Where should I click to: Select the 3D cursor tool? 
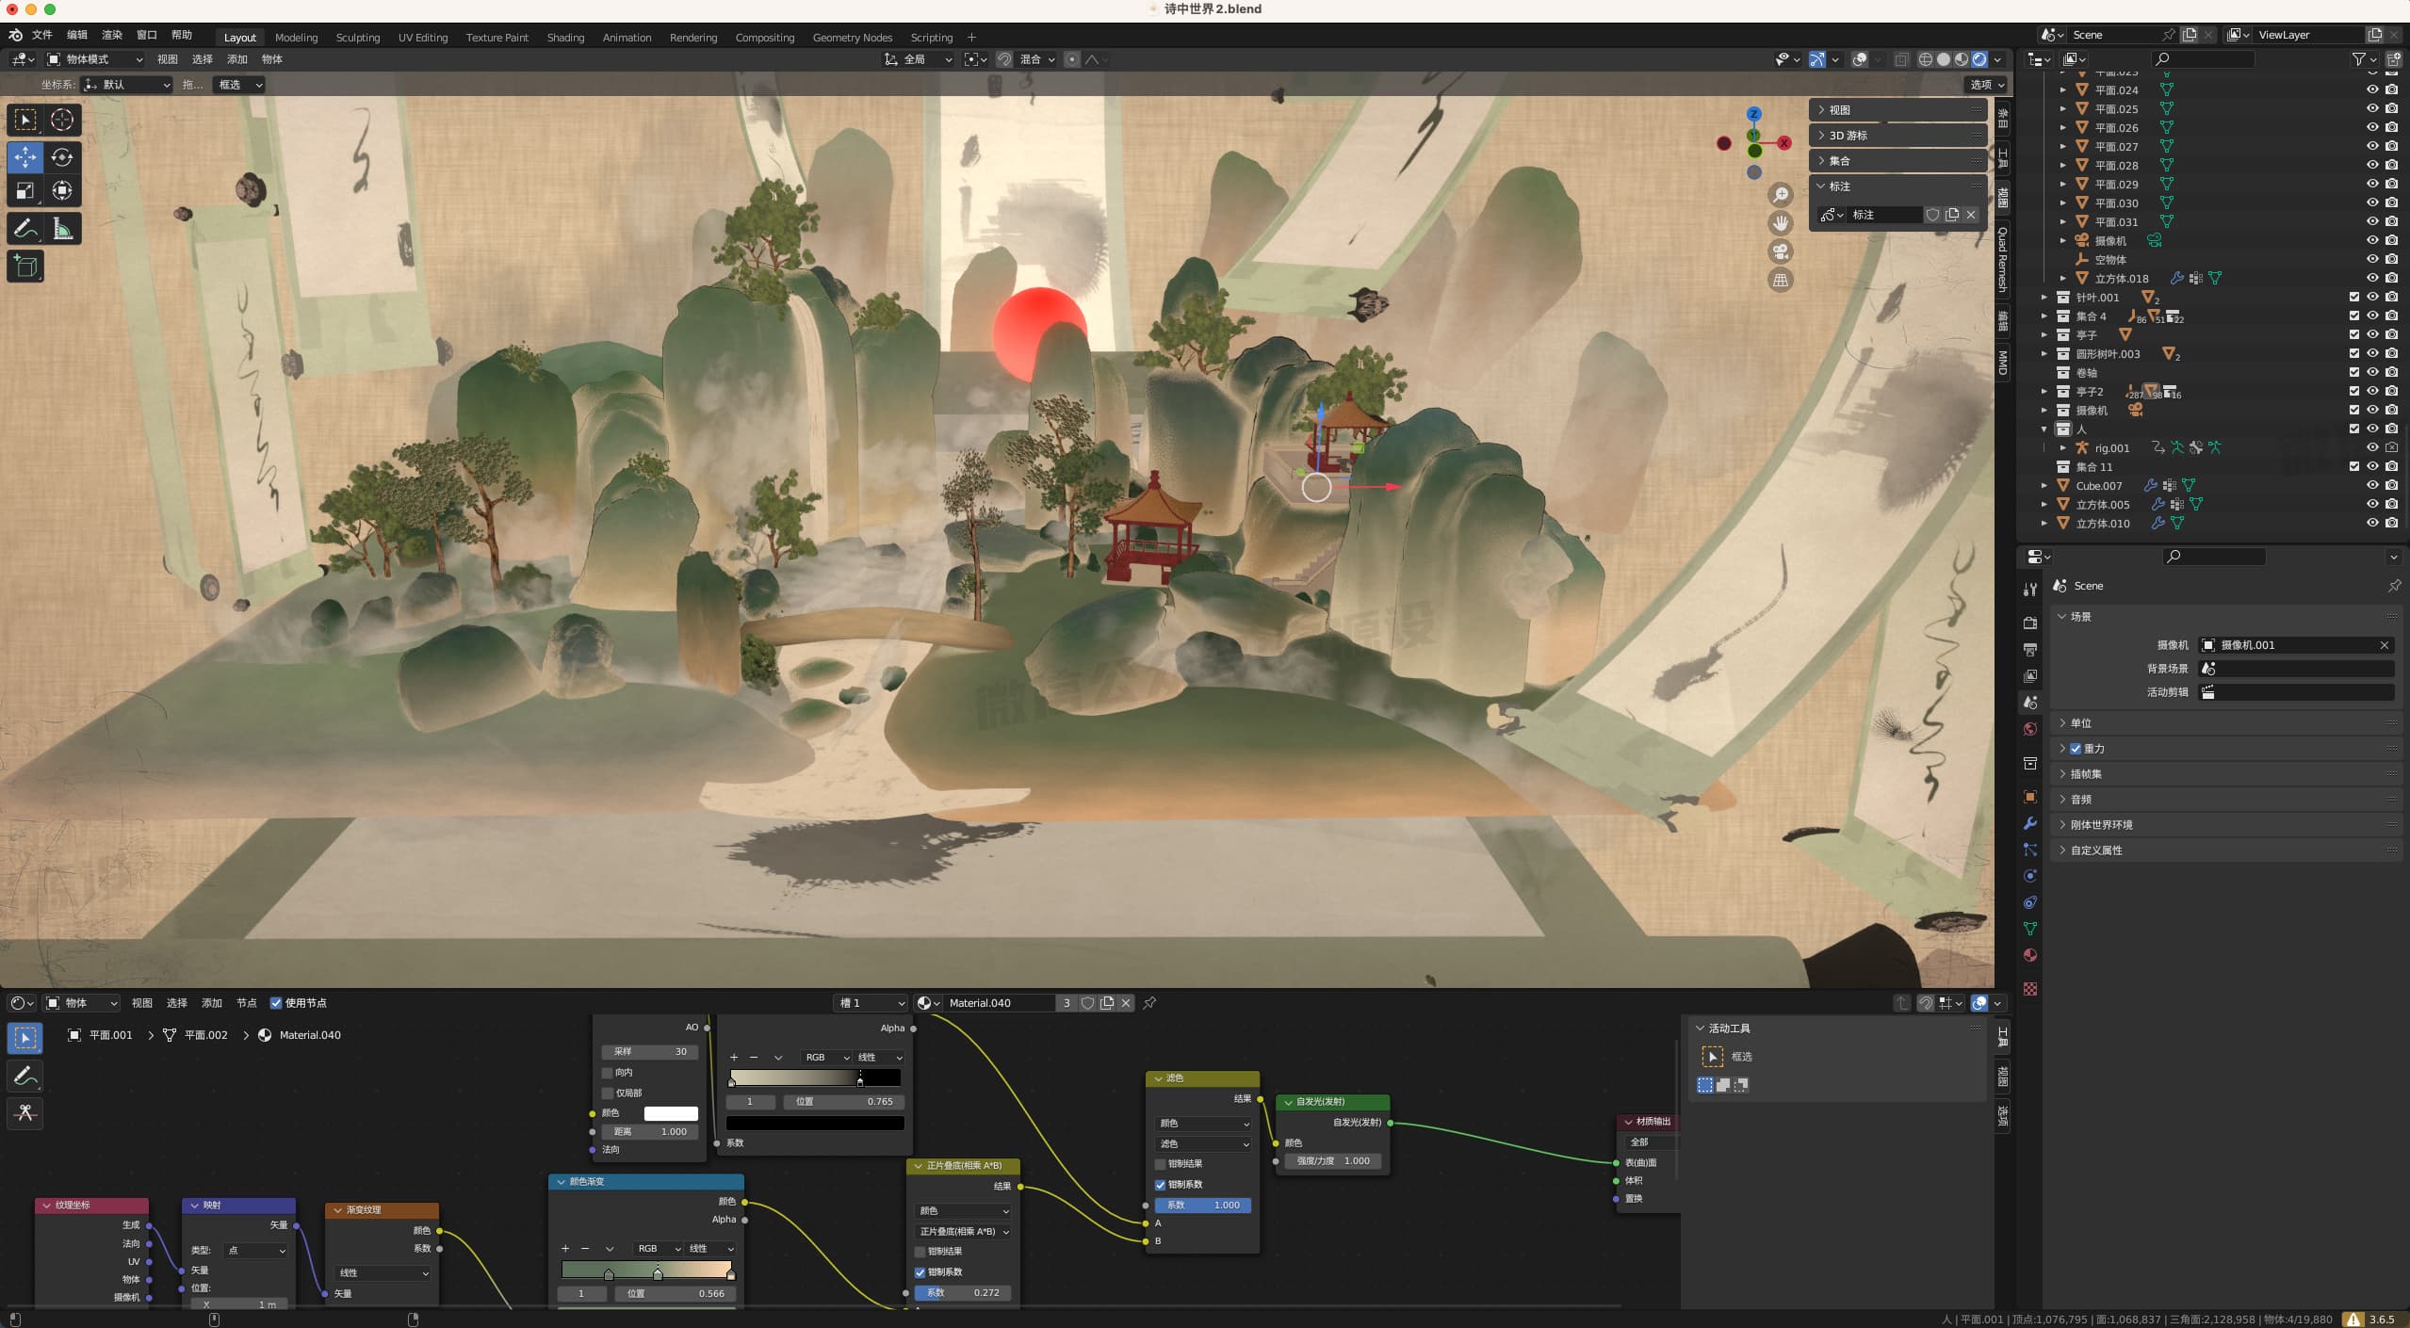point(62,120)
